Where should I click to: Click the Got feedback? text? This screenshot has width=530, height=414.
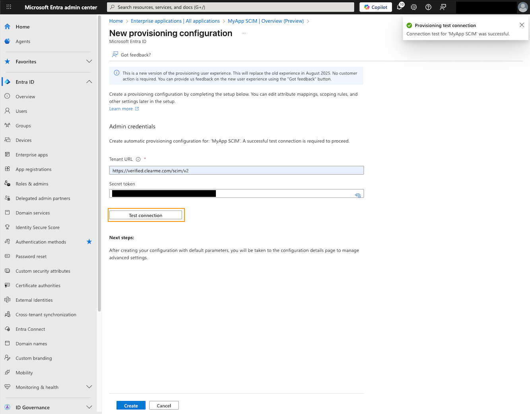coord(136,55)
